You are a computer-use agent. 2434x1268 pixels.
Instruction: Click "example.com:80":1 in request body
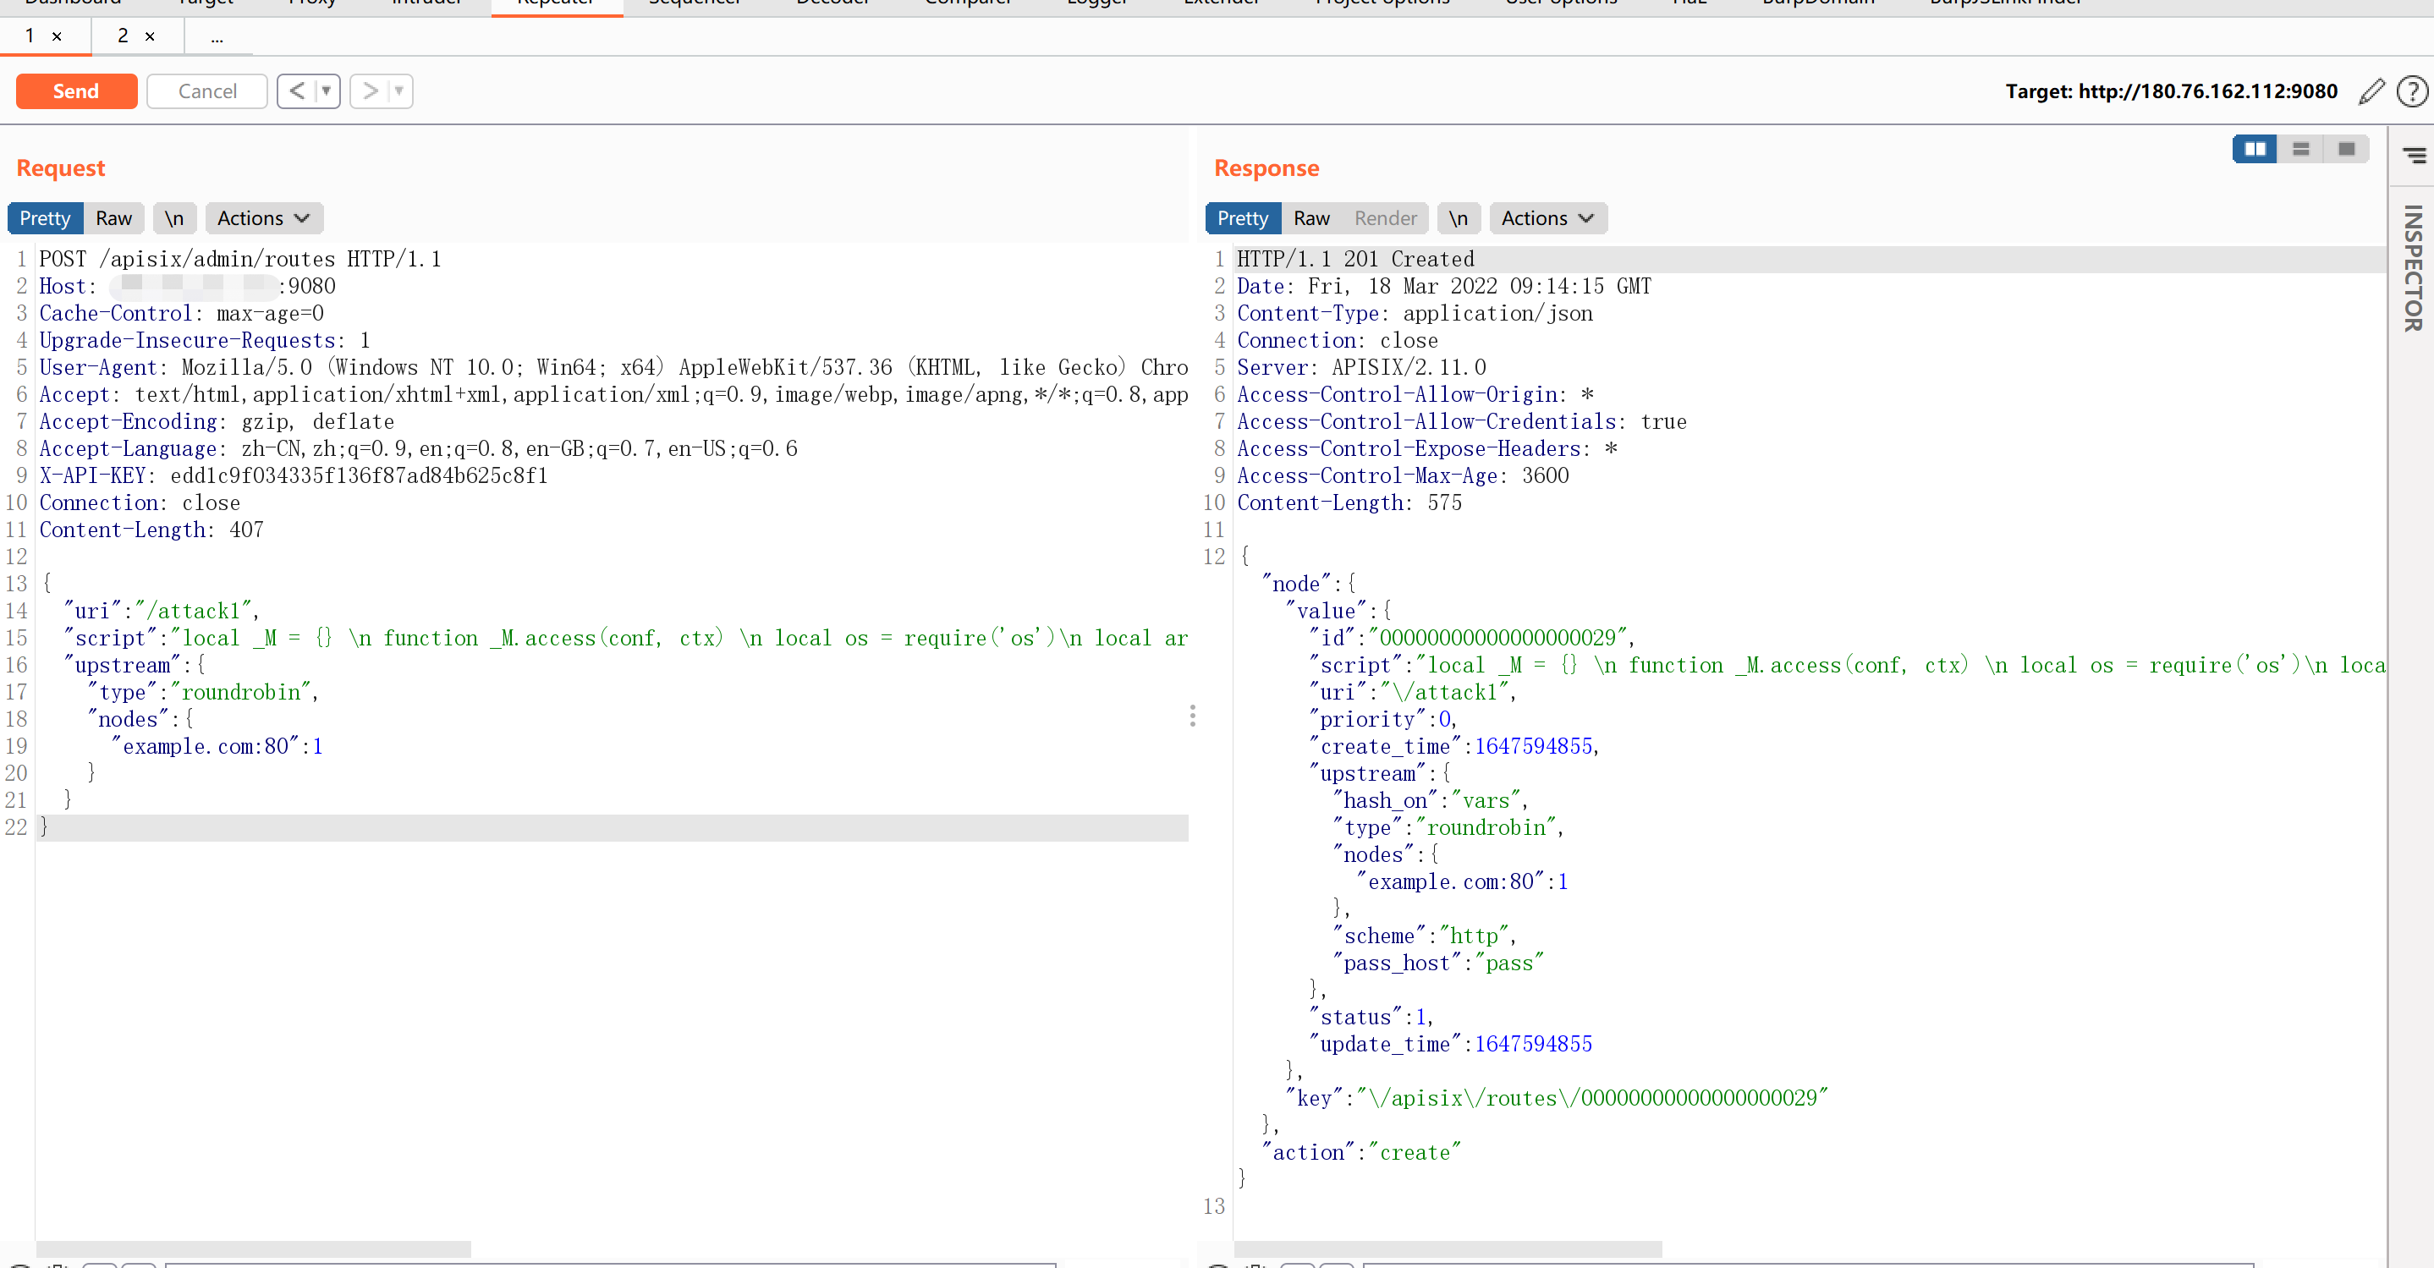pyautogui.click(x=217, y=746)
